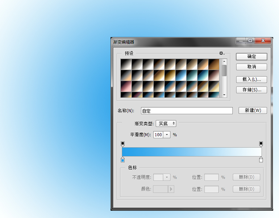Click the 载入(L)... button
Screen dimensions: 279x218
[251, 79]
